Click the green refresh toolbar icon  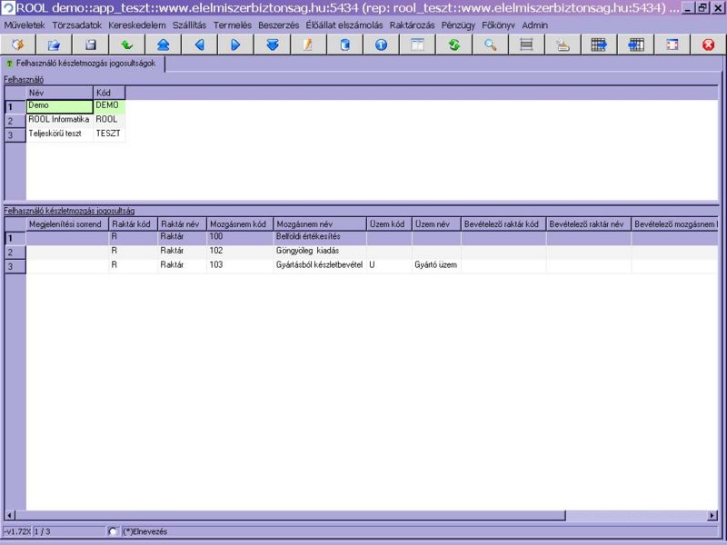click(453, 45)
